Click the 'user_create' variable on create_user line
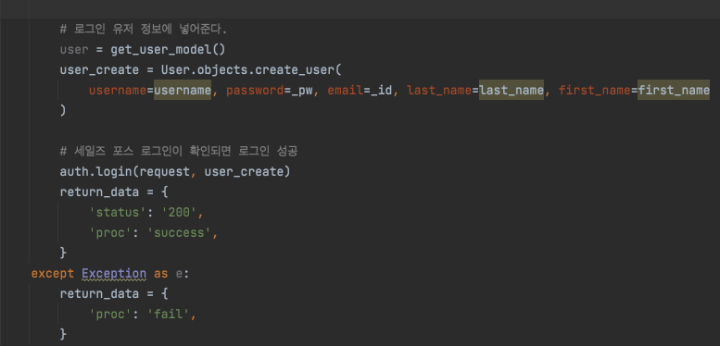 [x=99, y=70]
